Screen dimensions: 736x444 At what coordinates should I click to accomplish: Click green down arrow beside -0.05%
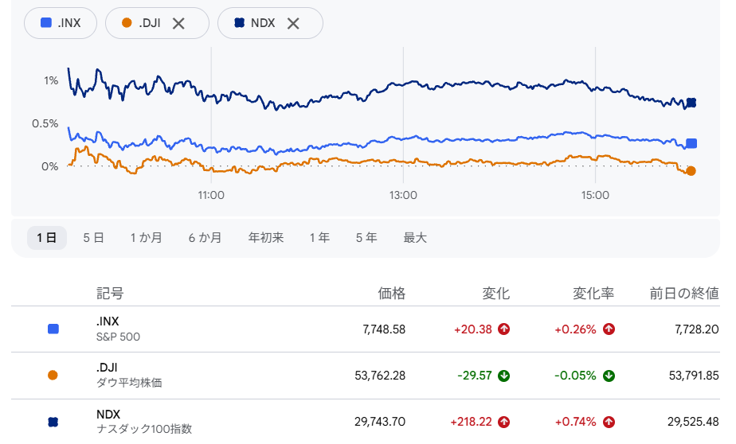(609, 376)
